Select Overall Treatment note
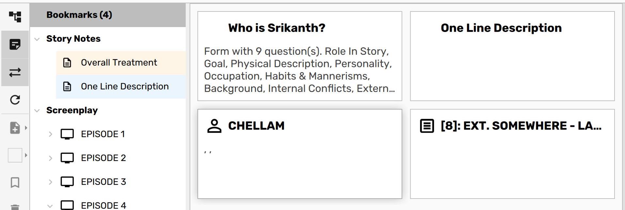This screenshot has width=625, height=210. [x=119, y=63]
